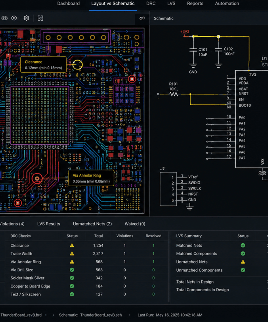The width and height of the screenshot is (268, 322).
Task: Click the six-pin header connector on the PCB
Action: pos(76,37)
